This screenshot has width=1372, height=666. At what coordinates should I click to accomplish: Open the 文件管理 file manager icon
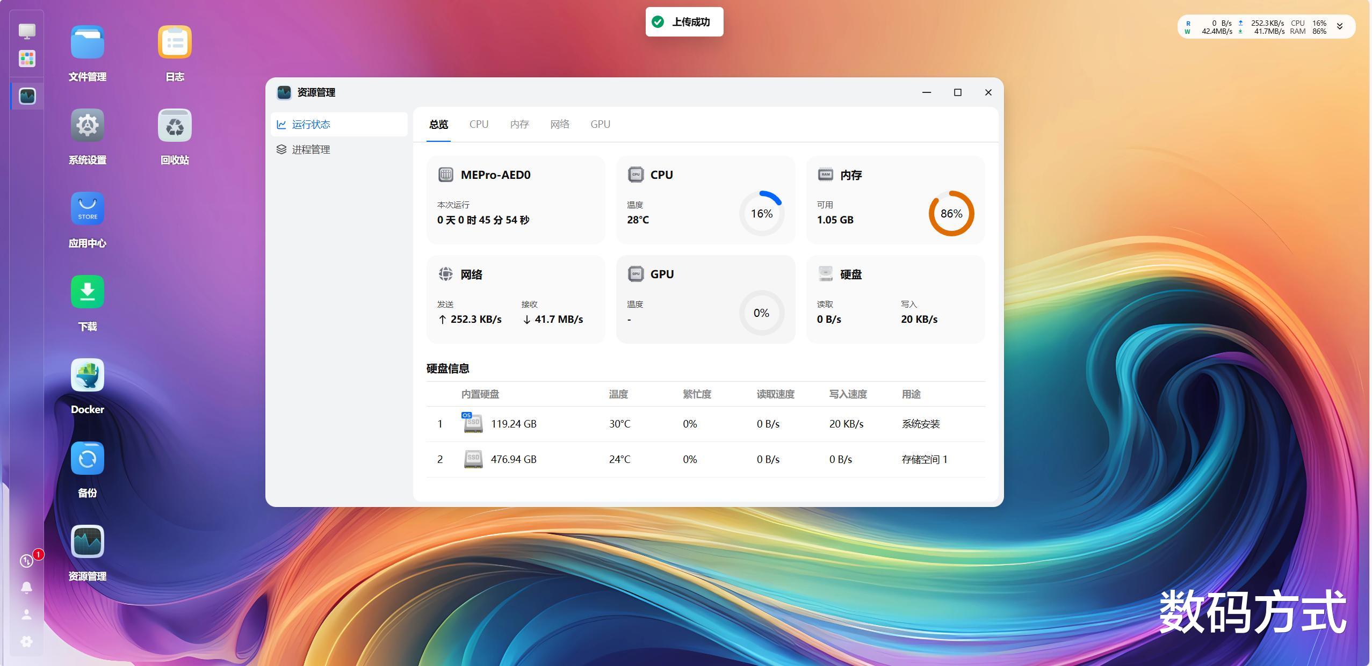87,42
